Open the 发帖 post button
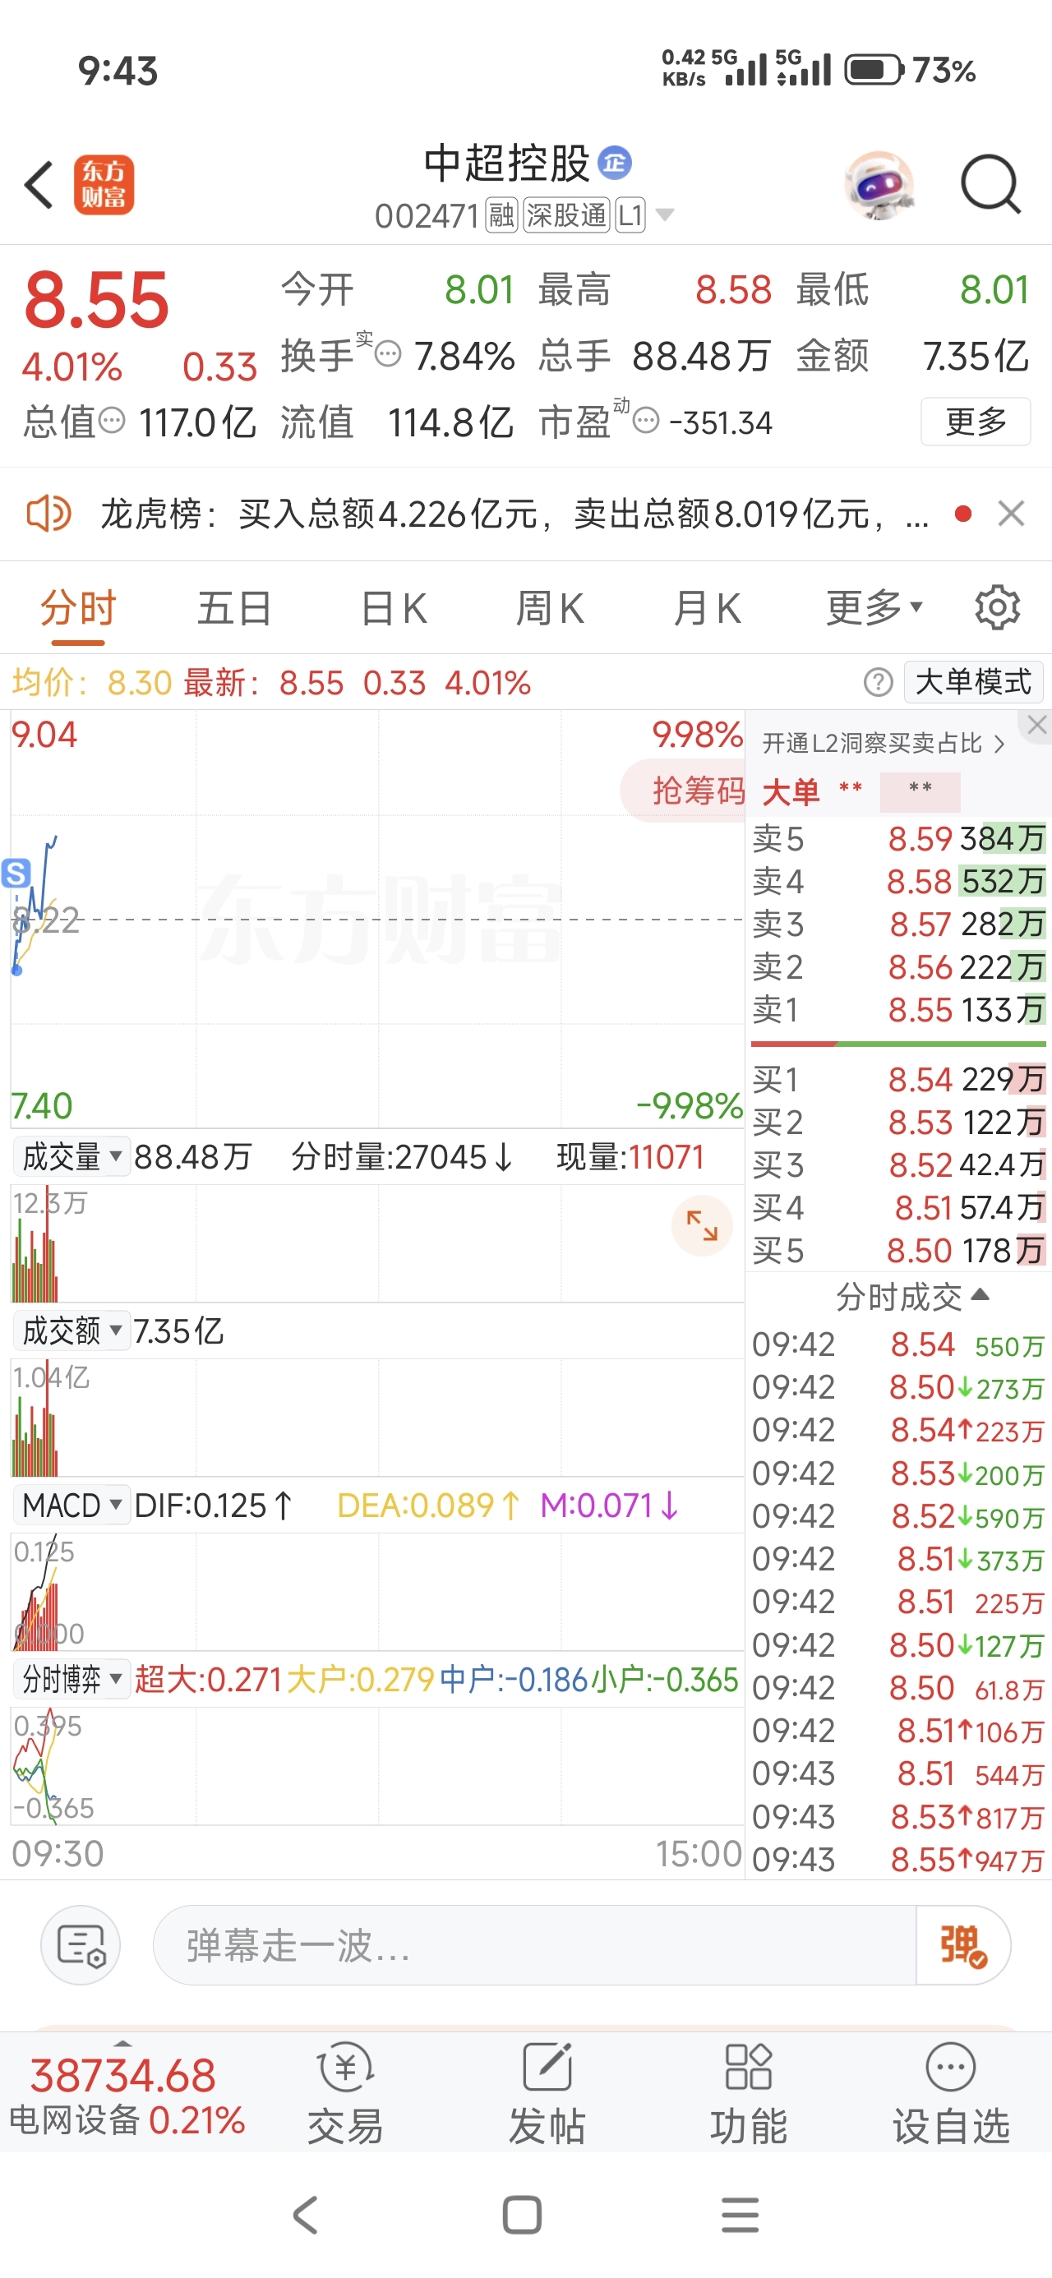This screenshot has width=1052, height=2278. coord(547,2094)
